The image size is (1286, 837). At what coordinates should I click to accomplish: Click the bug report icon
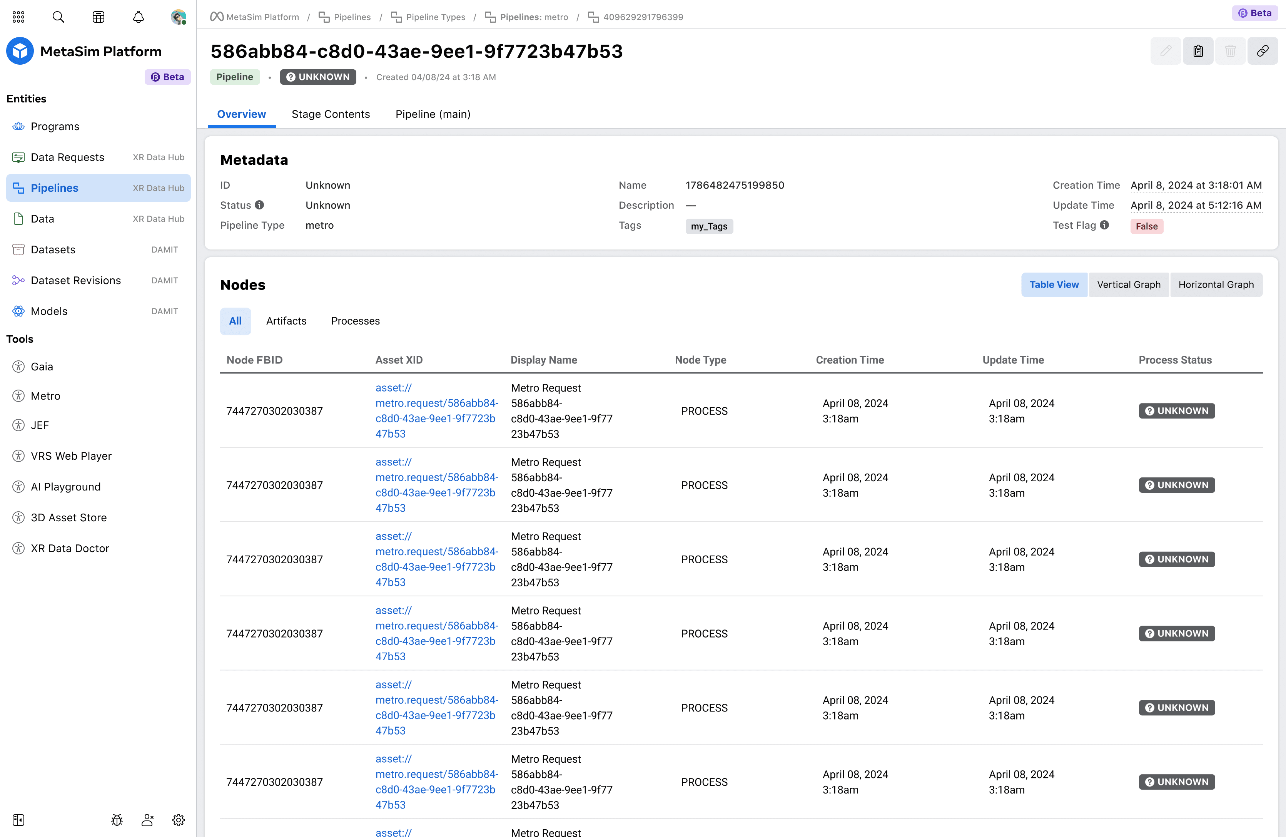117,820
